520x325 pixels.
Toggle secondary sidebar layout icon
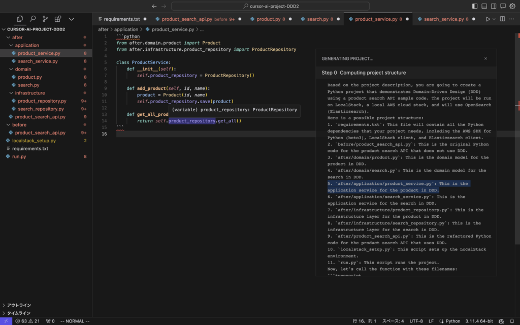click(494, 6)
